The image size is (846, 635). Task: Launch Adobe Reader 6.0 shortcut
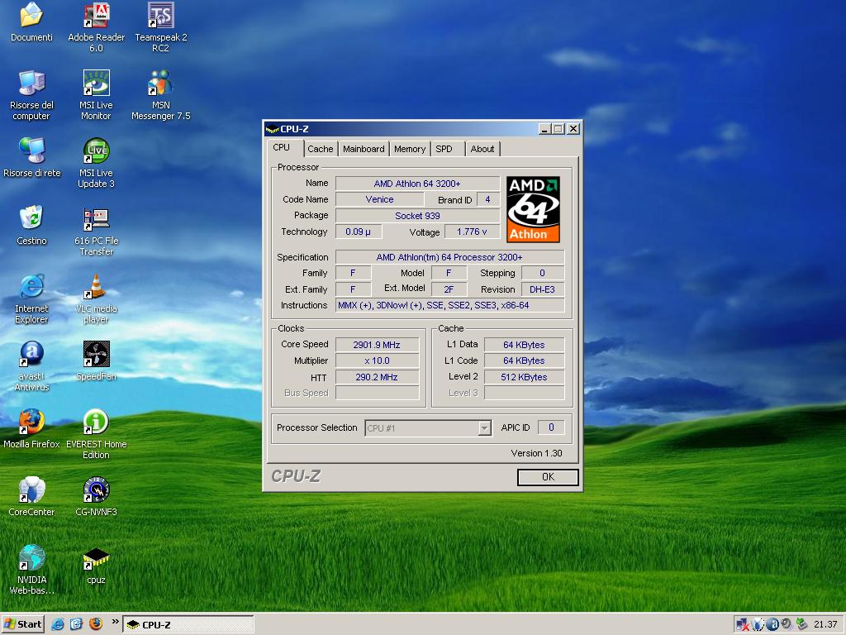point(96,27)
